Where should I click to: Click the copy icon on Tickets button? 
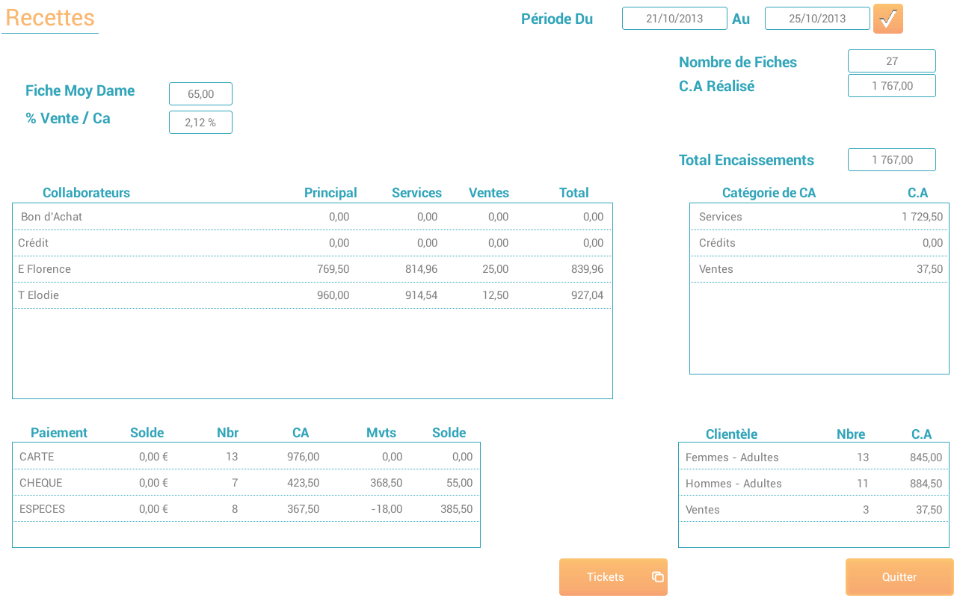(657, 577)
